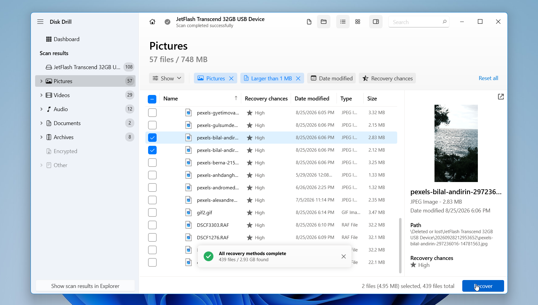Check the pexels-anhdangh file checkbox
Viewport: 538px width, 305px height.
[x=152, y=175]
